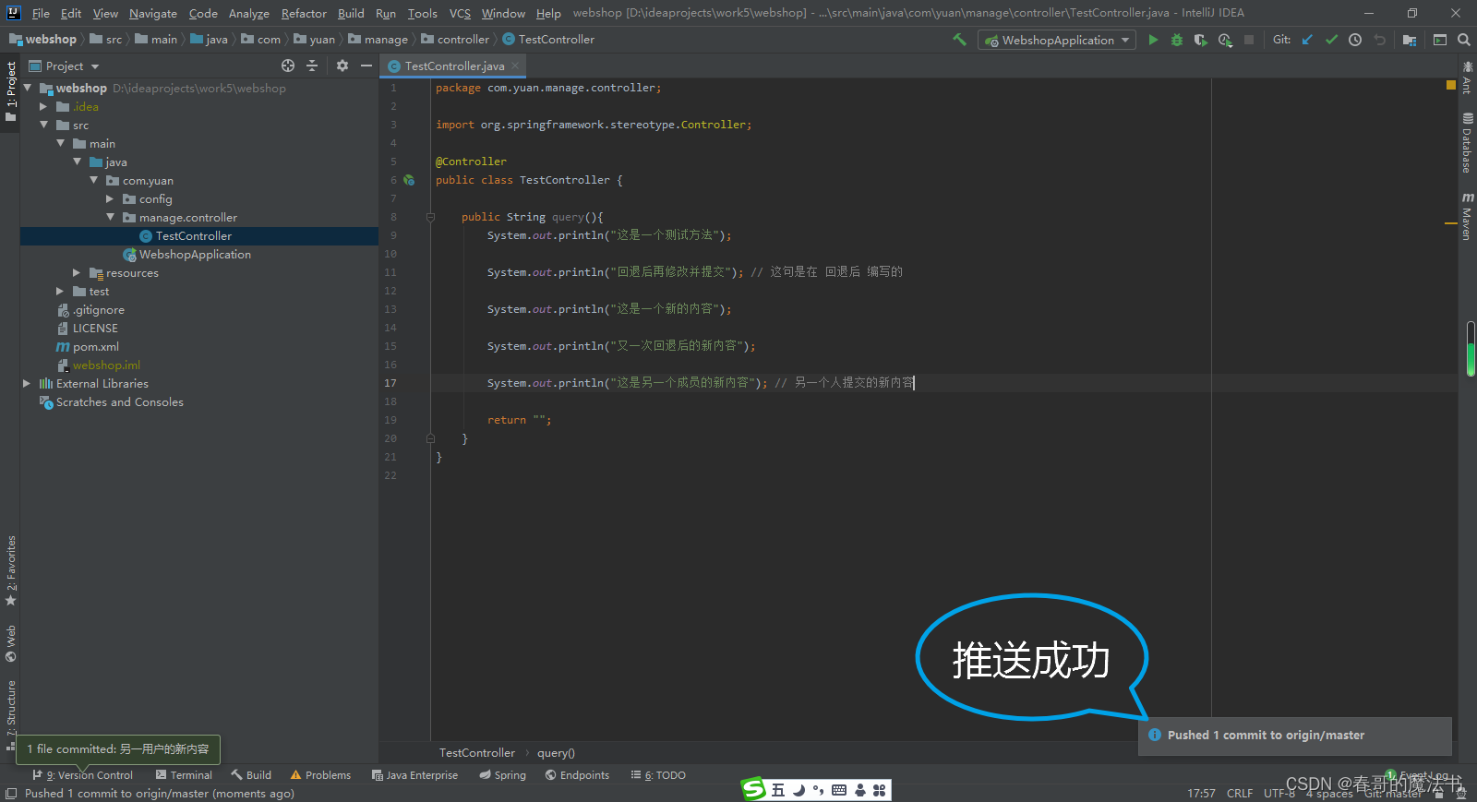Click the Spring run gutter icon on line 6
The width and height of the screenshot is (1477, 802).
tap(409, 180)
